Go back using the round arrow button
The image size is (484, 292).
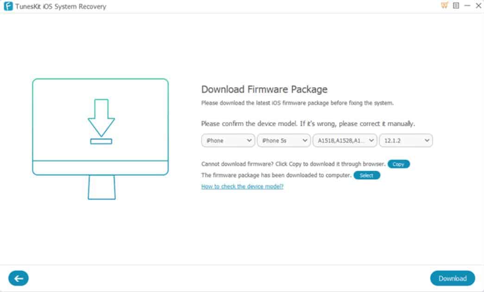coord(19,278)
